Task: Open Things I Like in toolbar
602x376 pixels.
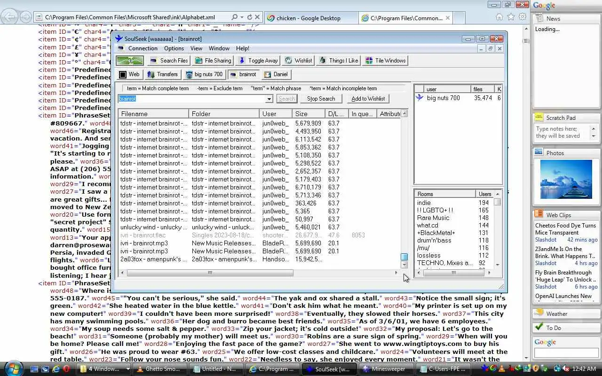Action: [x=339, y=61]
